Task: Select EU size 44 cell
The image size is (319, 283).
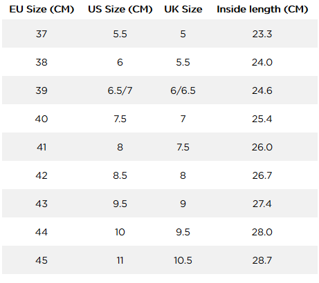Action: coord(42,232)
